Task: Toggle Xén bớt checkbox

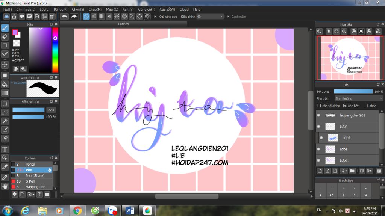Action: (345, 106)
